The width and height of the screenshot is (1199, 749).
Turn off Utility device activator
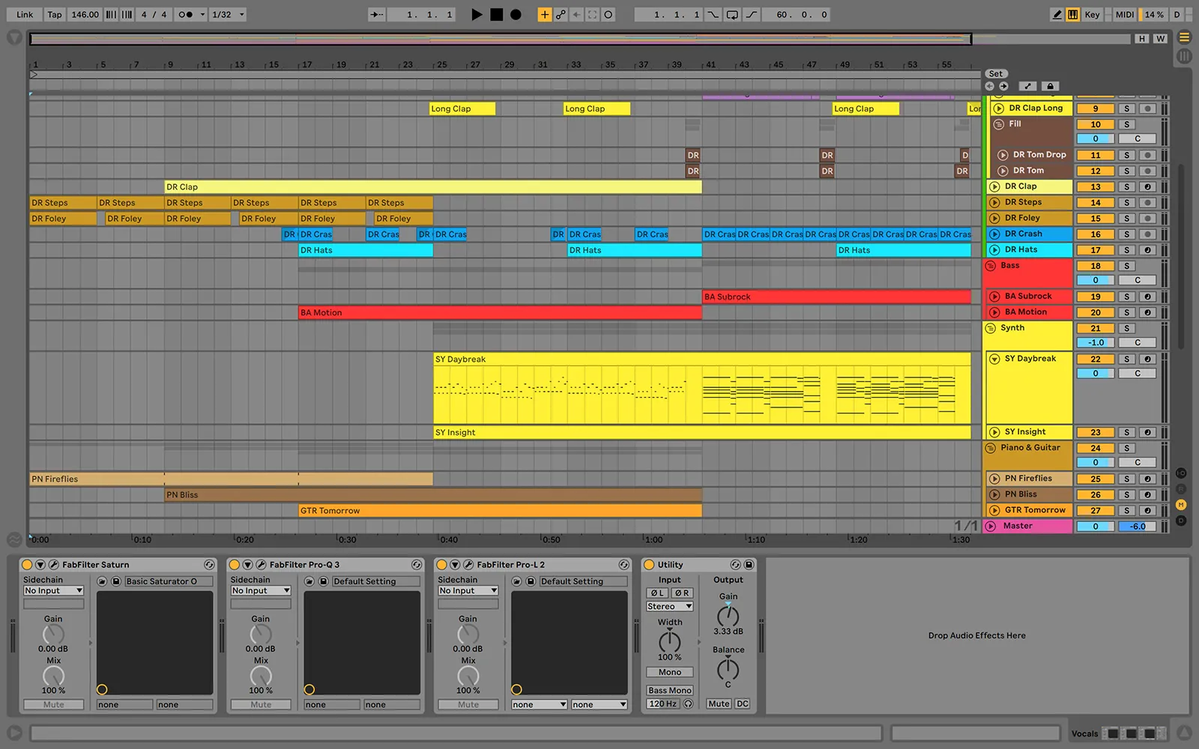pyautogui.click(x=649, y=565)
